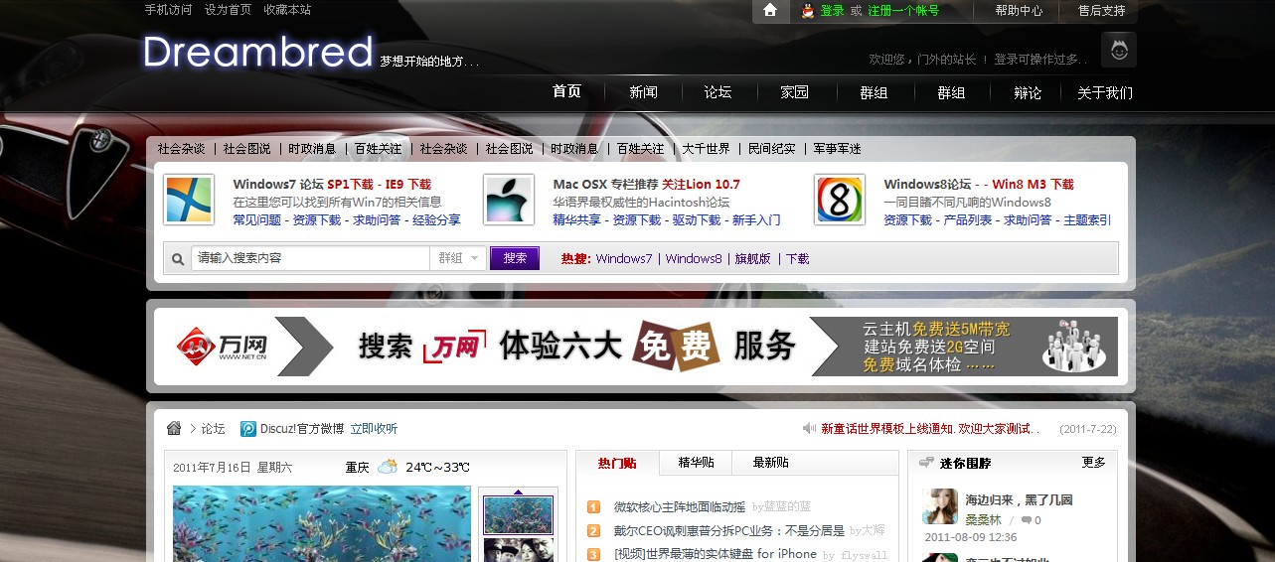Image resolution: width=1275 pixels, height=562 pixels.
Task: Click rank number 3 badge in hot posts
Action: 593,555
